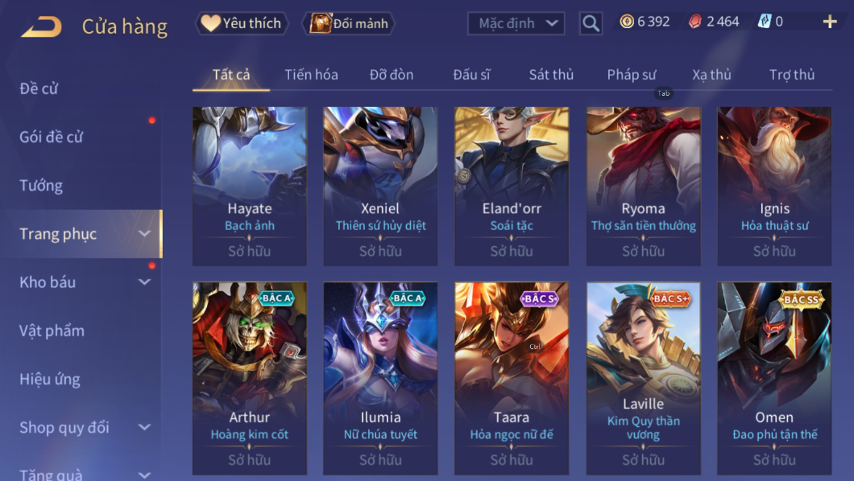Open the Gói đề cử menu
Viewport: 854px width, 481px height.
click(x=51, y=137)
